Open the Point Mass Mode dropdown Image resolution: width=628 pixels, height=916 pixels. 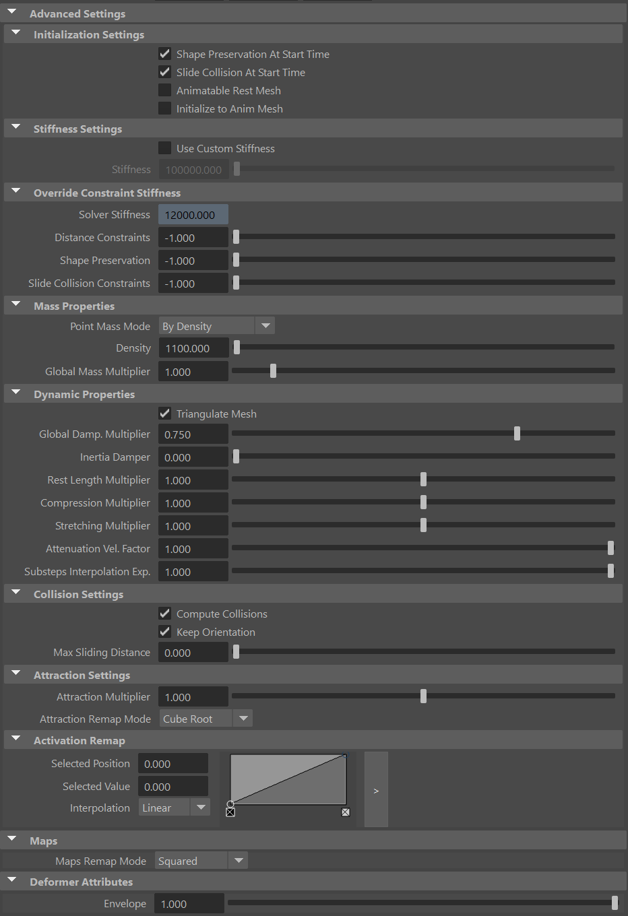coord(265,325)
